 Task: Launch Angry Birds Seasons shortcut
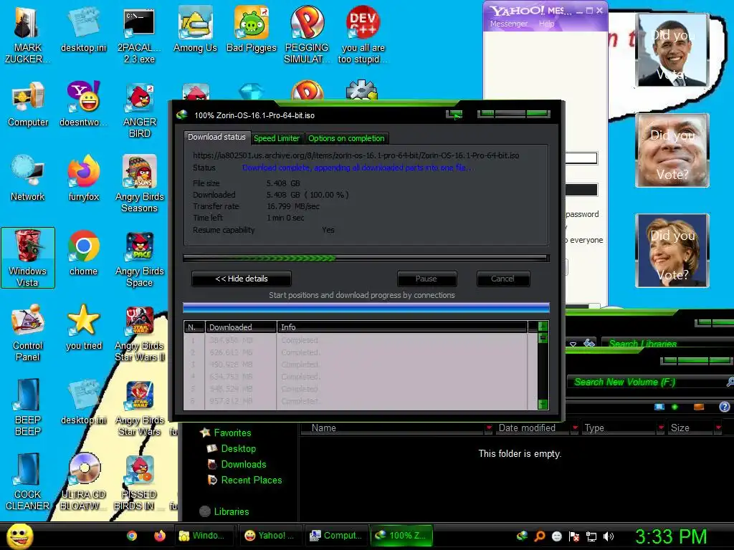tap(140, 184)
